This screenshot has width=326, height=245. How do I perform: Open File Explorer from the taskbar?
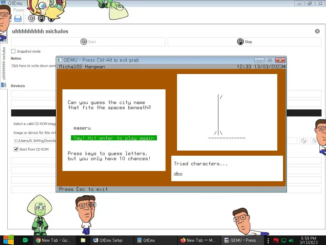[83, 240]
